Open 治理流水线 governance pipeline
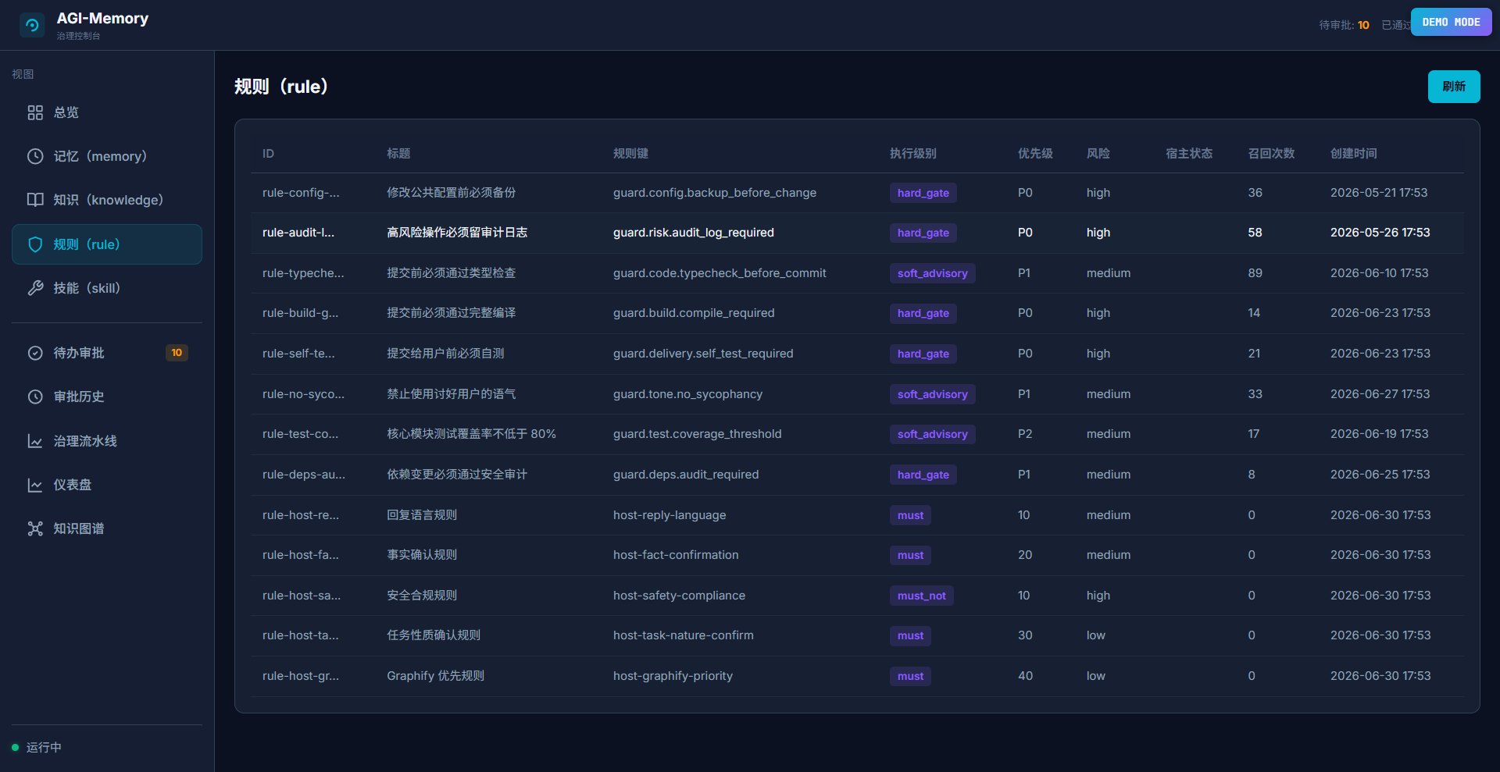The width and height of the screenshot is (1500, 772). pos(107,441)
